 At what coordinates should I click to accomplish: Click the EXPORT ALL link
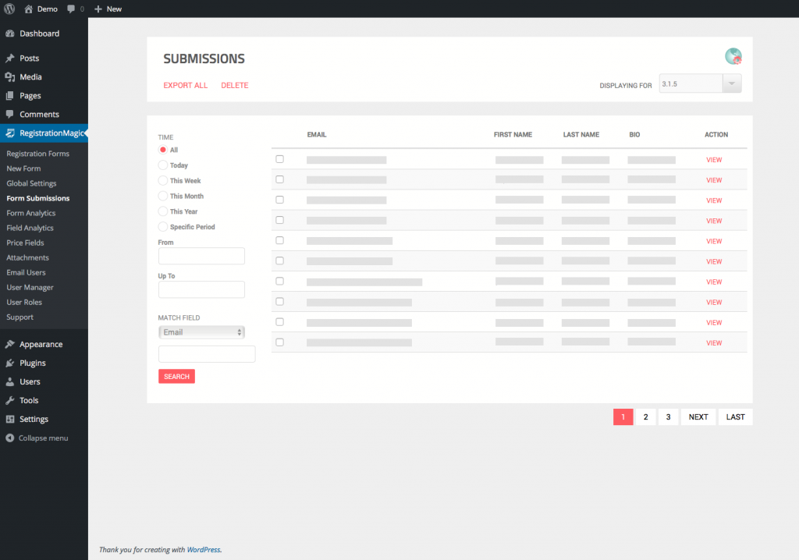point(185,85)
